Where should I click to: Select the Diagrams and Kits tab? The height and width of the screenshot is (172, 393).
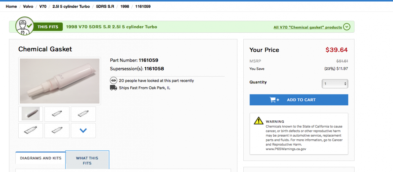(41, 158)
